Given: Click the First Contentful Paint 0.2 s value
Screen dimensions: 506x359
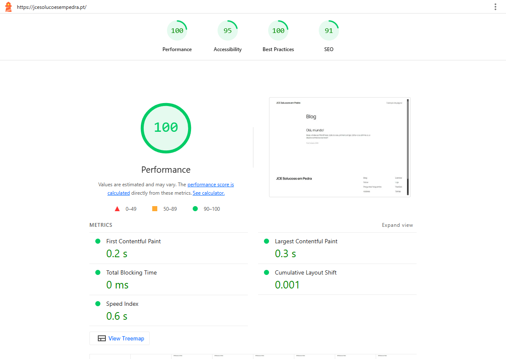Looking at the screenshot, I should point(117,254).
